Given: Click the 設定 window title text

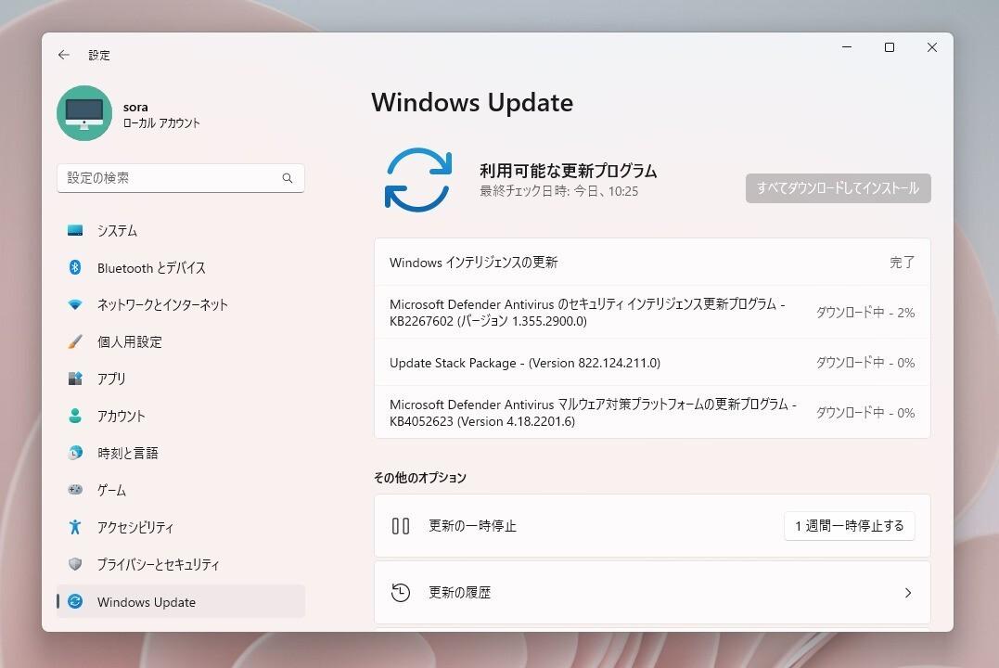Looking at the screenshot, I should point(98,56).
